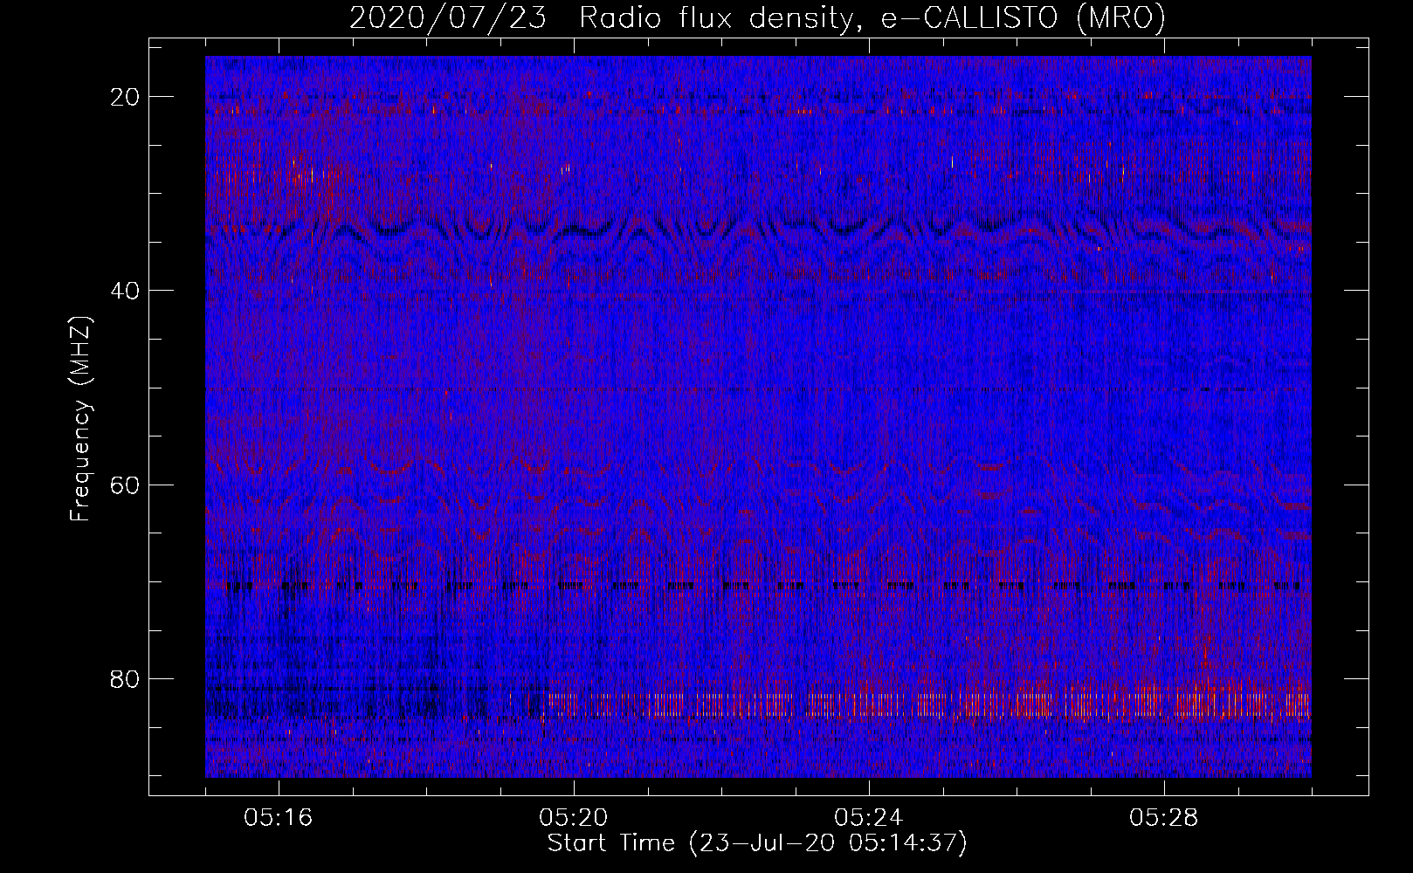Click the 40 MHz frequency tick label

[x=126, y=291]
